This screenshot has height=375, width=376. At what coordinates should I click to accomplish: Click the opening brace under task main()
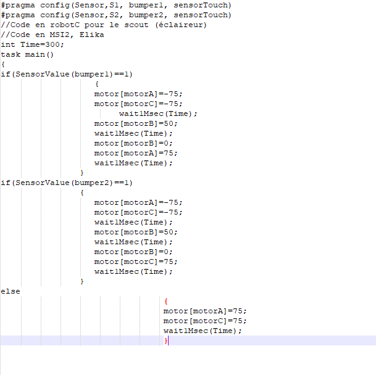(x=3, y=64)
